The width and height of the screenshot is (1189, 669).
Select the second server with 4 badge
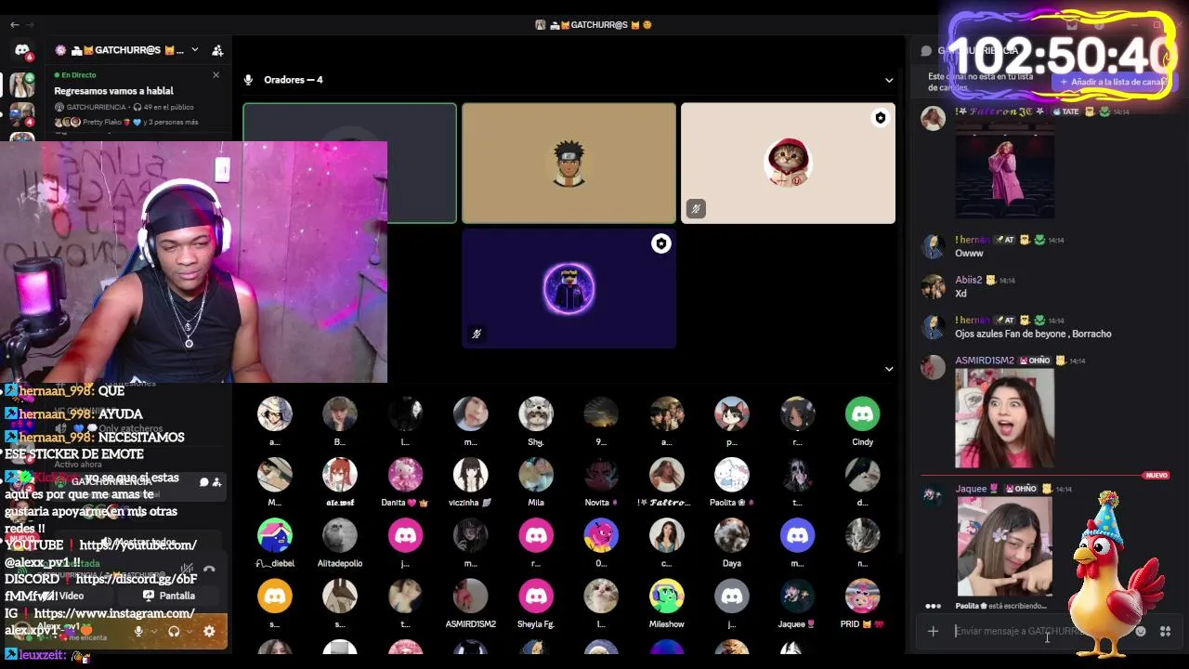tap(22, 115)
